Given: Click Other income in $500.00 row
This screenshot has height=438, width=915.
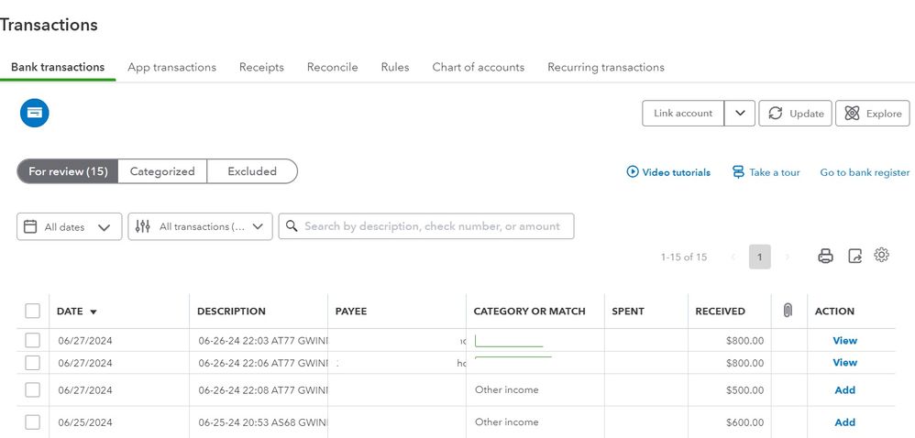Looking at the screenshot, I should (506, 389).
